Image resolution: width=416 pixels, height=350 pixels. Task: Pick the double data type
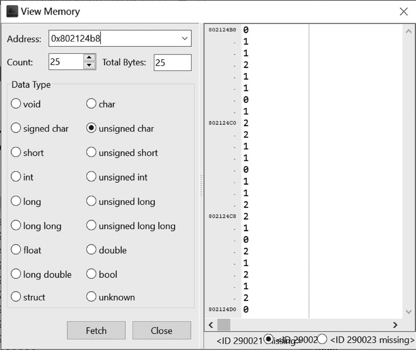(91, 250)
